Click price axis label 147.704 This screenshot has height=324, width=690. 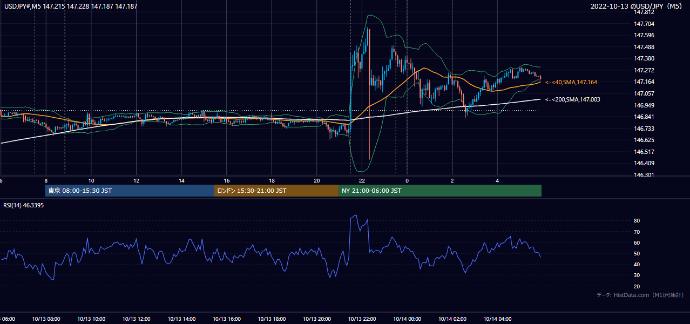[x=643, y=24]
